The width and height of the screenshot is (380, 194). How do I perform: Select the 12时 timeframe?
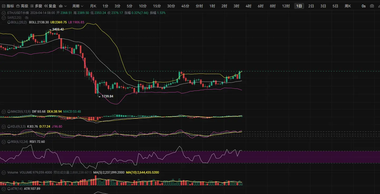[x=286, y=6]
